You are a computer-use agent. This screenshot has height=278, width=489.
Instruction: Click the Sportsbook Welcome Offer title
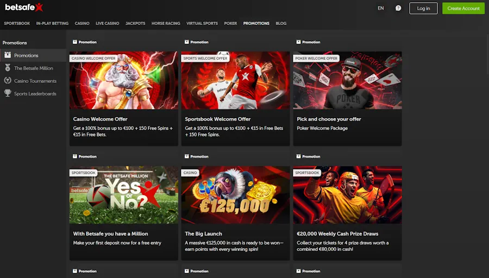[218, 119]
